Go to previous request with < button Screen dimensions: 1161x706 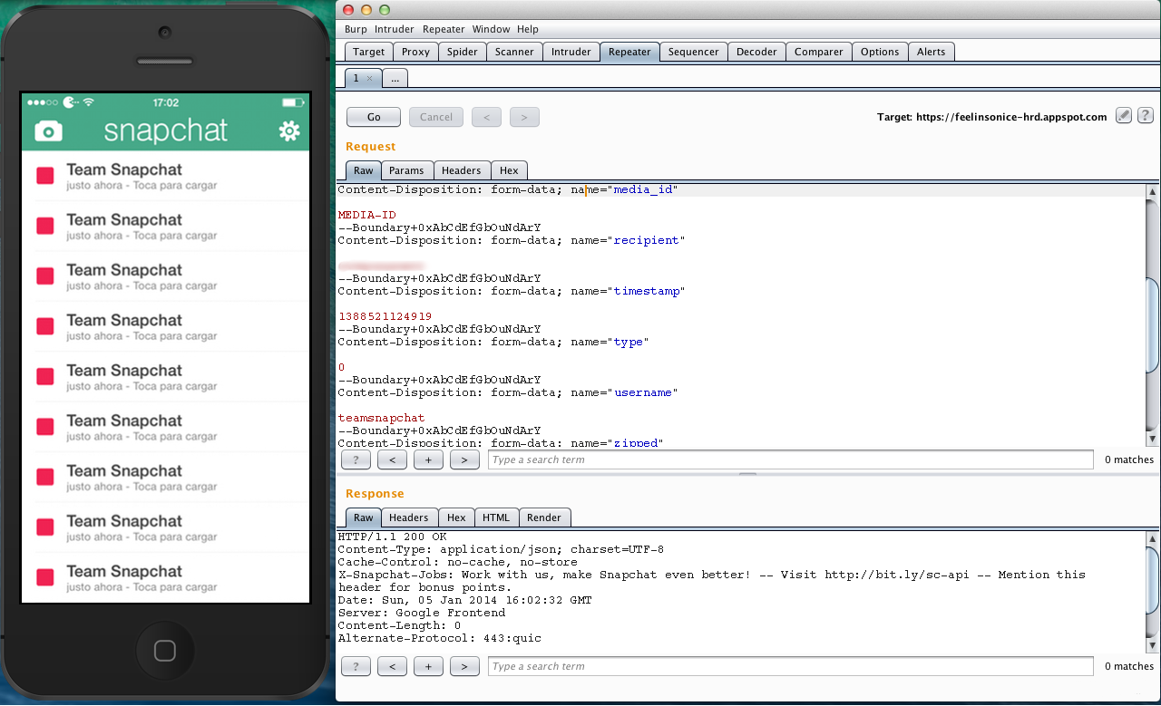(487, 117)
